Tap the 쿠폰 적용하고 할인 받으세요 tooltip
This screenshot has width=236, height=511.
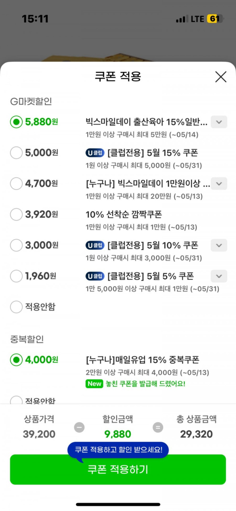click(x=118, y=450)
